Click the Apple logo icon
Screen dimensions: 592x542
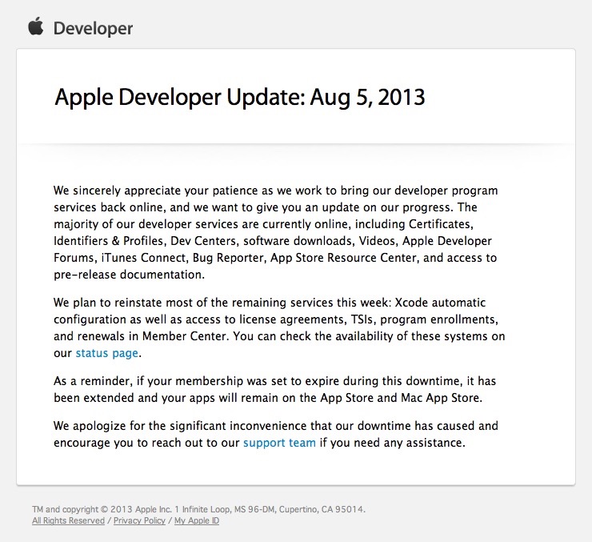pos(36,26)
